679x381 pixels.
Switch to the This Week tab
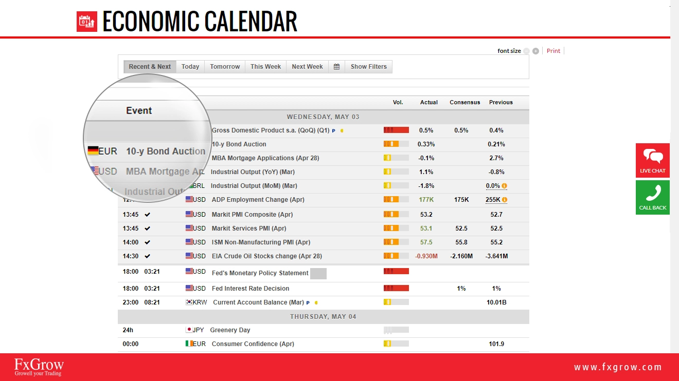coord(265,67)
